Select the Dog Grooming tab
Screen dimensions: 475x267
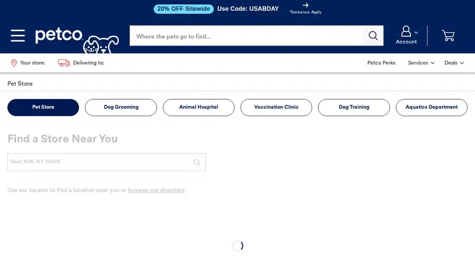(121, 107)
